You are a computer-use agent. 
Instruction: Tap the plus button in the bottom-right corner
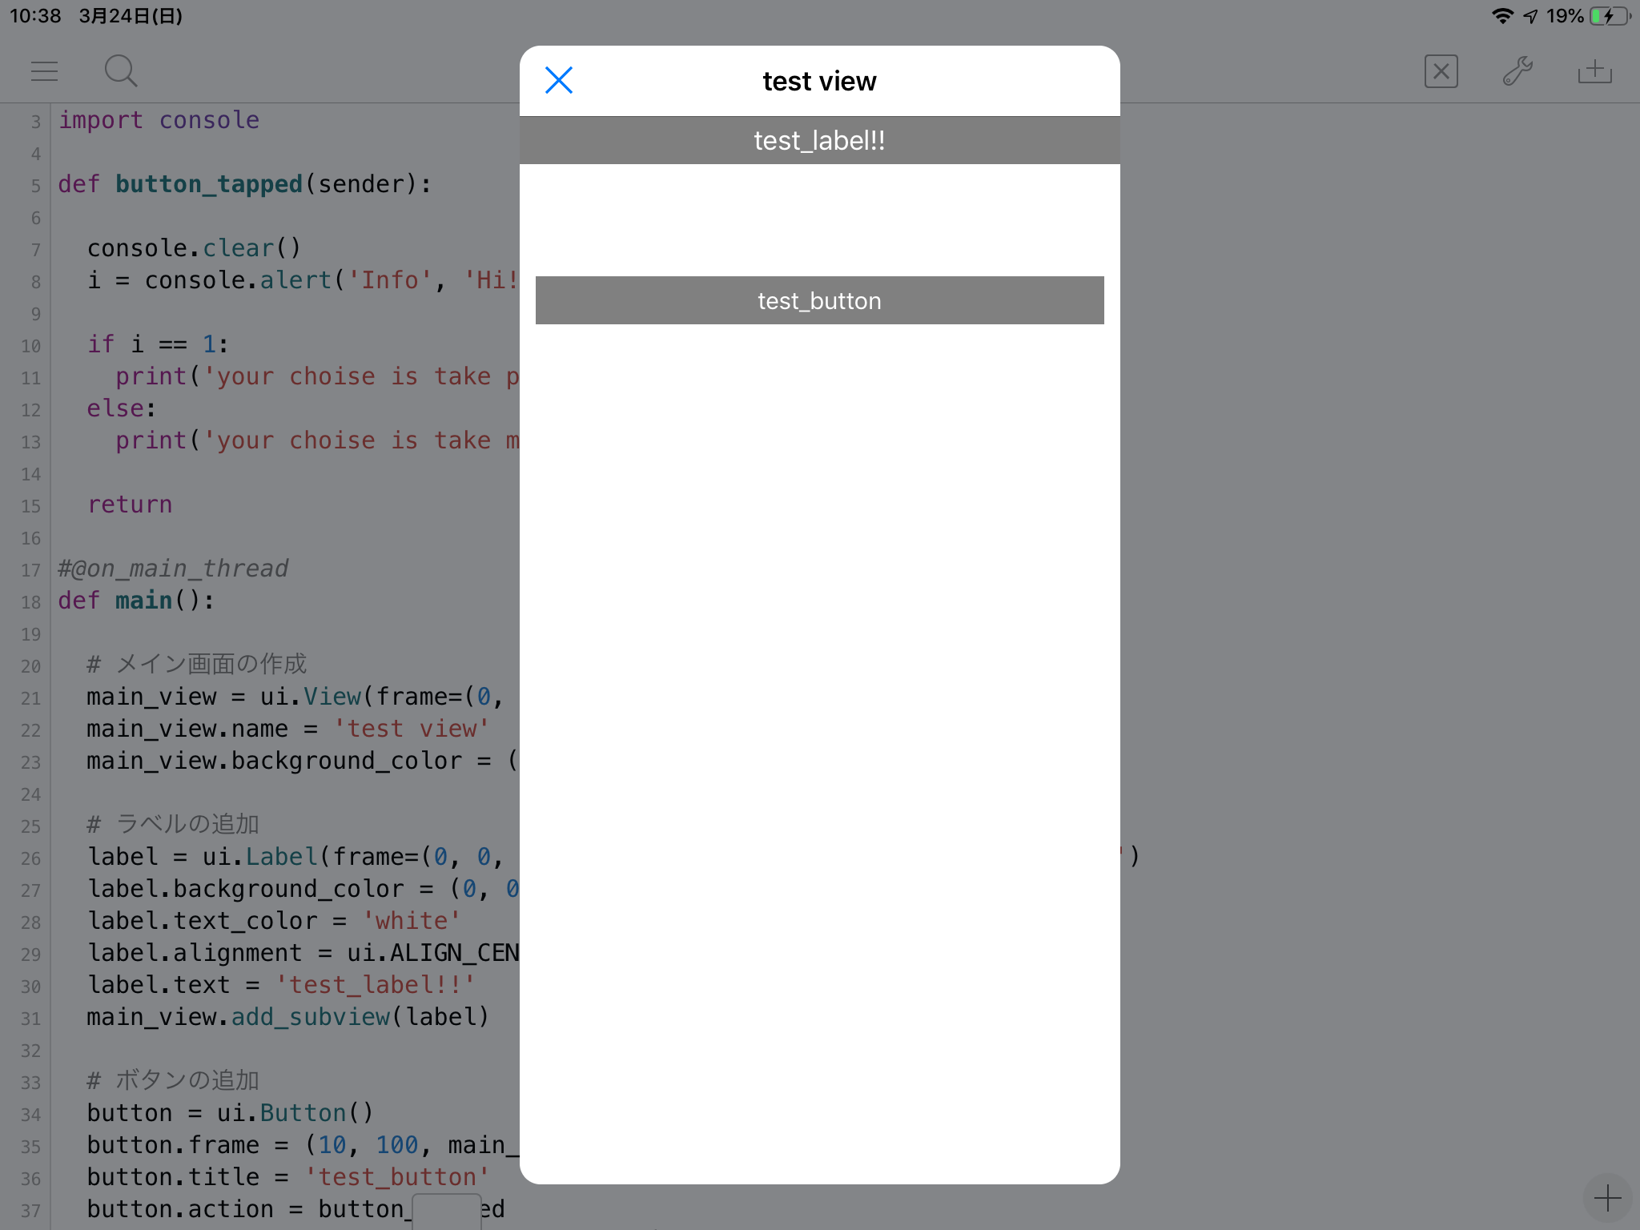click(1607, 1196)
